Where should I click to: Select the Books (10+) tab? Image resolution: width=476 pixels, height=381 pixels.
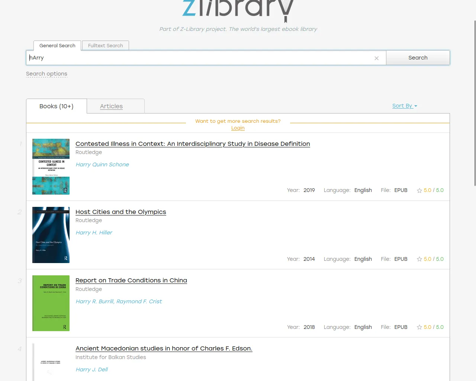(57, 106)
